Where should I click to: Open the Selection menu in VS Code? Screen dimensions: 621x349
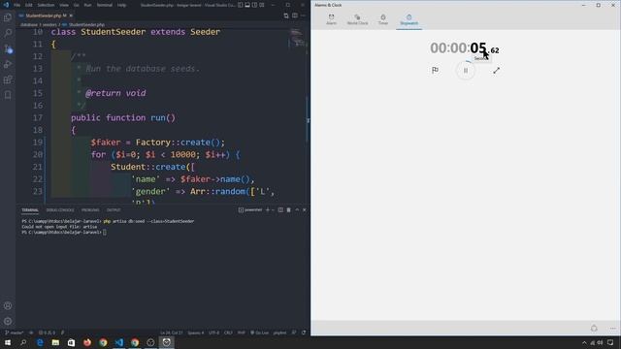46,5
